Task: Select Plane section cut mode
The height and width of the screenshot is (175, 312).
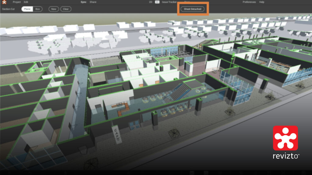Action: tap(27, 9)
